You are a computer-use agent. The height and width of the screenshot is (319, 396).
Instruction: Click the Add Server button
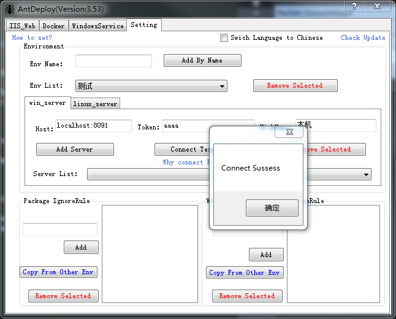75,150
